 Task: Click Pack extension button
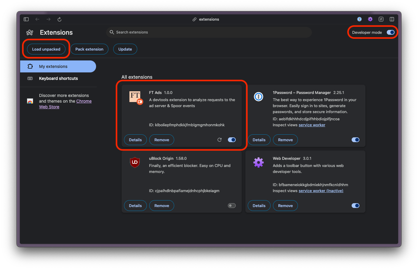coord(89,49)
